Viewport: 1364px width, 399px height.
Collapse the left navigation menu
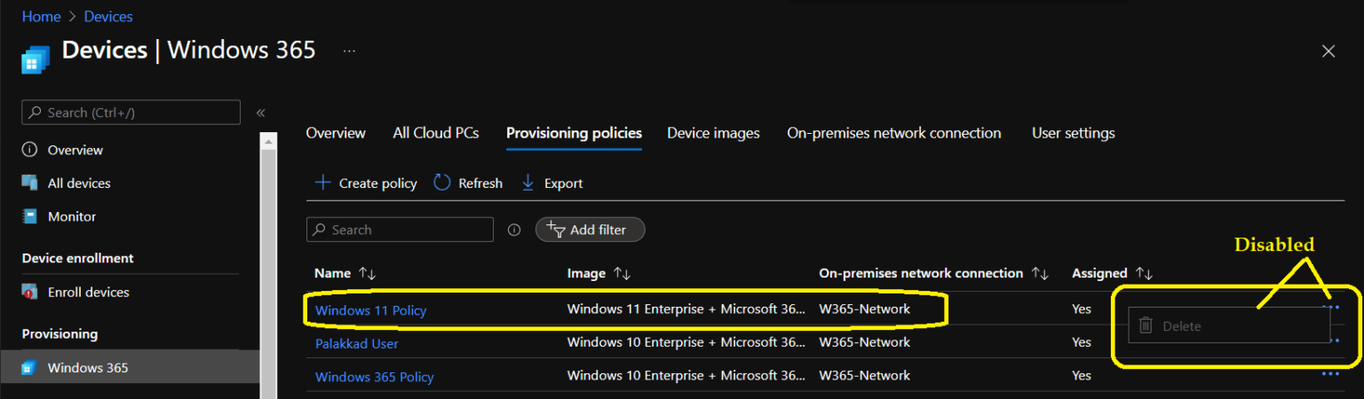[x=260, y=113]
